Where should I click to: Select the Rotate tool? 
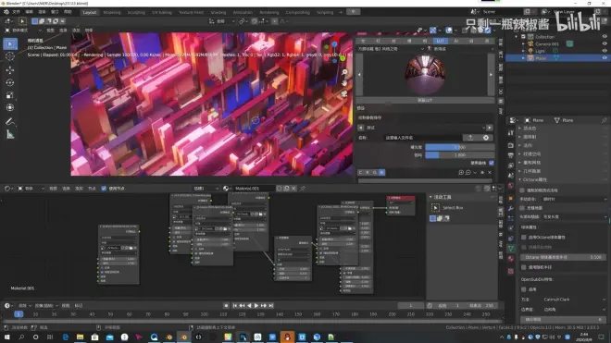10,82
